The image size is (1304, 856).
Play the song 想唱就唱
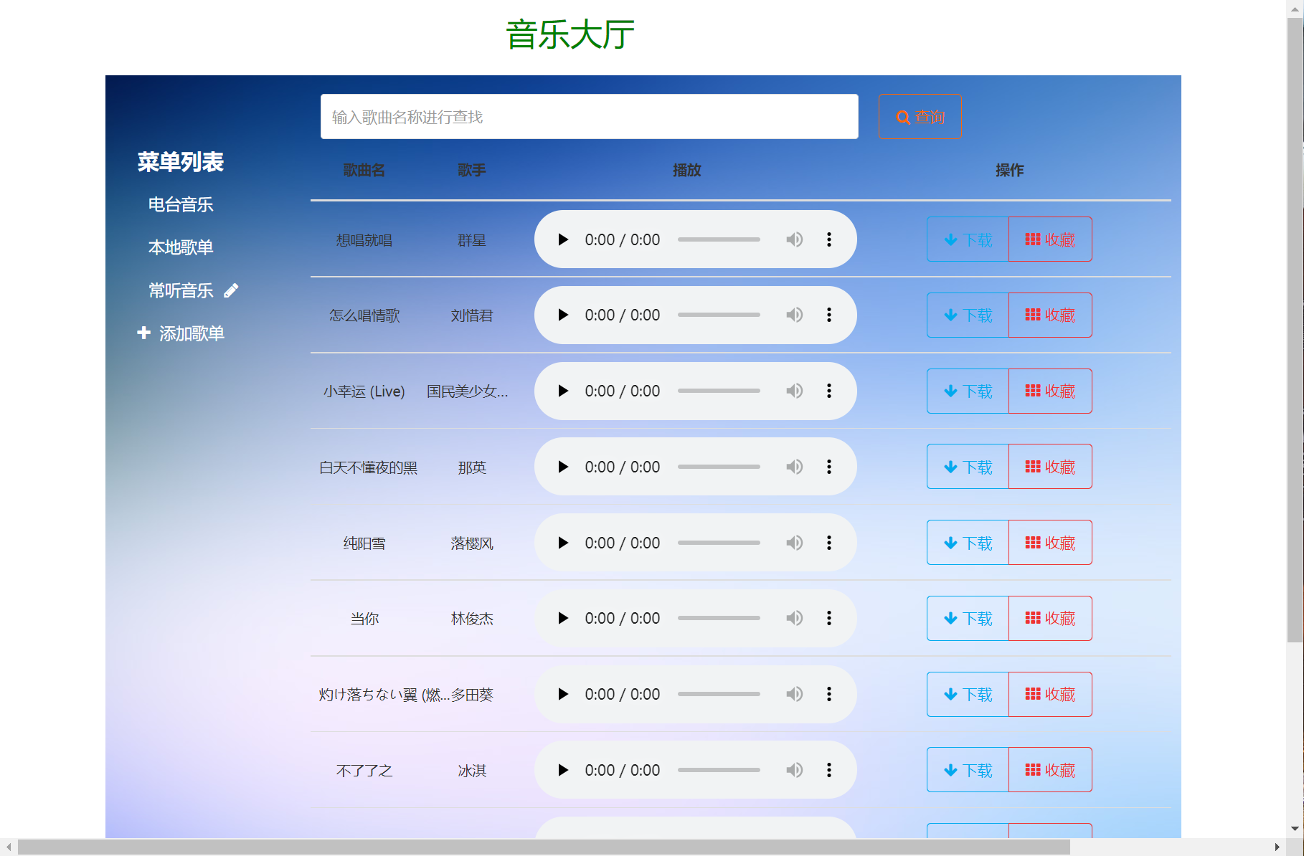tap(563, 239)
